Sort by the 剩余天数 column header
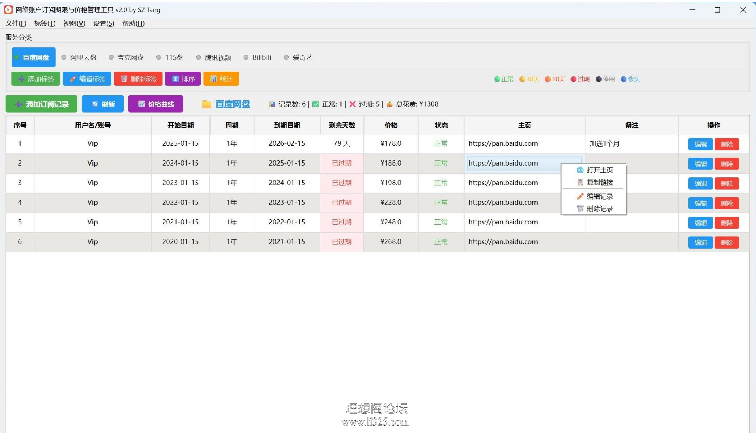The image size is (756, 433). [342, 125]
